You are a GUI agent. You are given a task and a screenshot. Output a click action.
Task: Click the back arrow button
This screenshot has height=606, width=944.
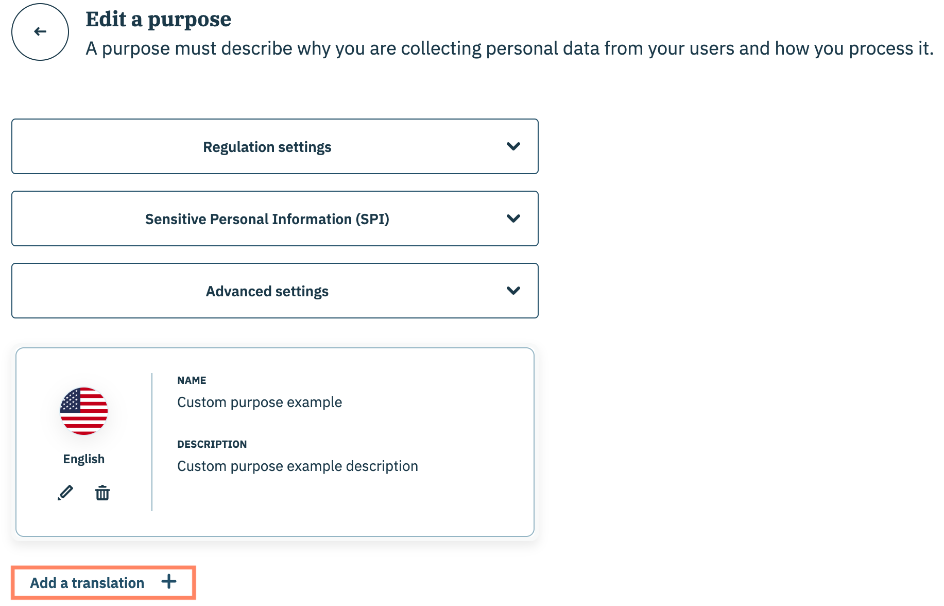click(x=40, y=32)
